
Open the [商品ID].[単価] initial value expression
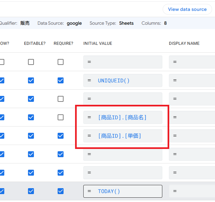click(x=122, y=136)
